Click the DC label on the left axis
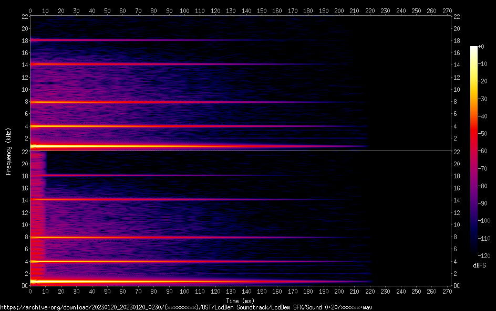Screen dimensions: 496x311 click(24, 286)
